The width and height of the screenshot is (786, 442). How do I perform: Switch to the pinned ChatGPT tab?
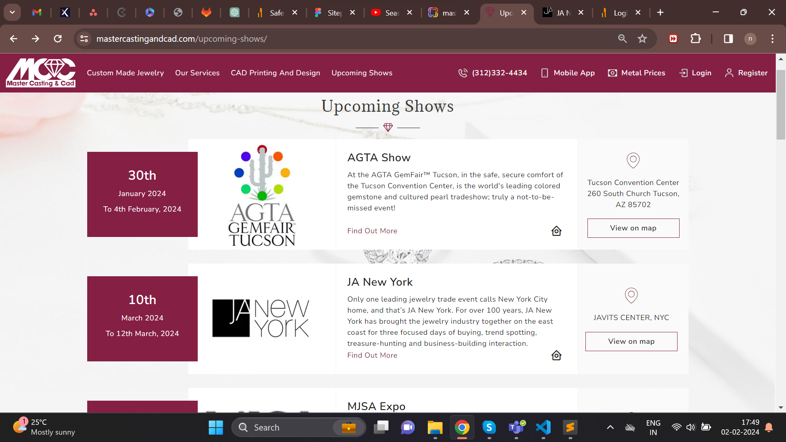click(x=235, y=12)
